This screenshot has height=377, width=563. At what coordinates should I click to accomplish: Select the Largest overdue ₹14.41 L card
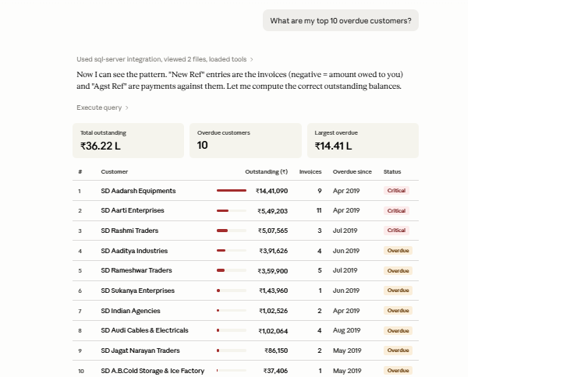pyautogui.click(x=363, y=140)
